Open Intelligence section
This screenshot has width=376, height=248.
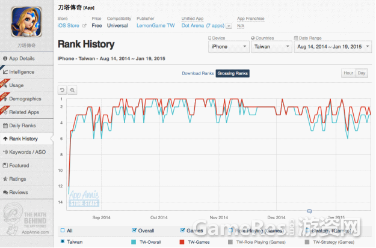pos(26,72)
